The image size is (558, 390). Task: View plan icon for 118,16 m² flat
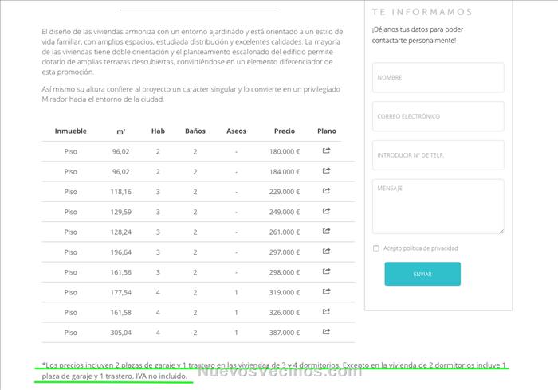click(327, 191)
